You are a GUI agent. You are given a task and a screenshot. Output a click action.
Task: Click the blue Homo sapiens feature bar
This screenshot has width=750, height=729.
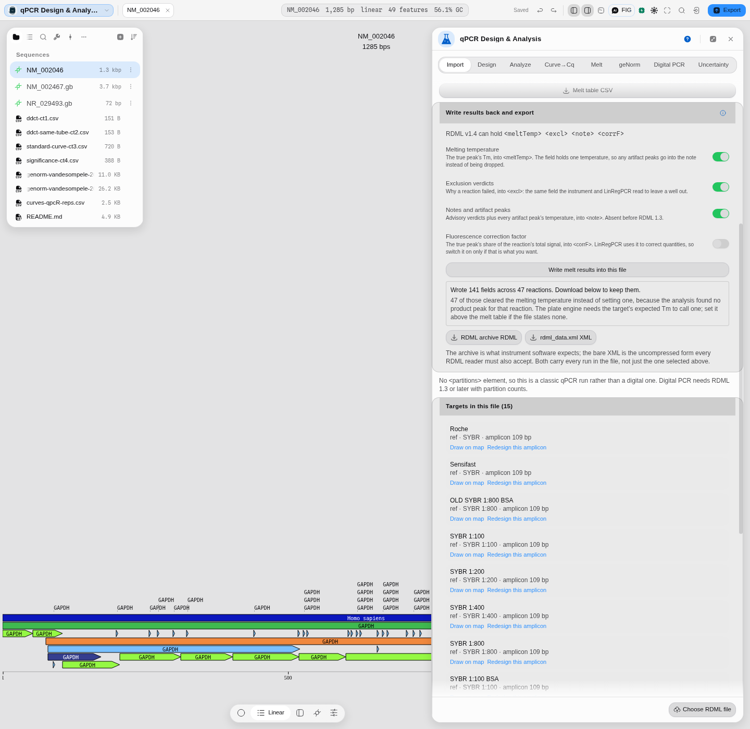click(x=217, y=618)
